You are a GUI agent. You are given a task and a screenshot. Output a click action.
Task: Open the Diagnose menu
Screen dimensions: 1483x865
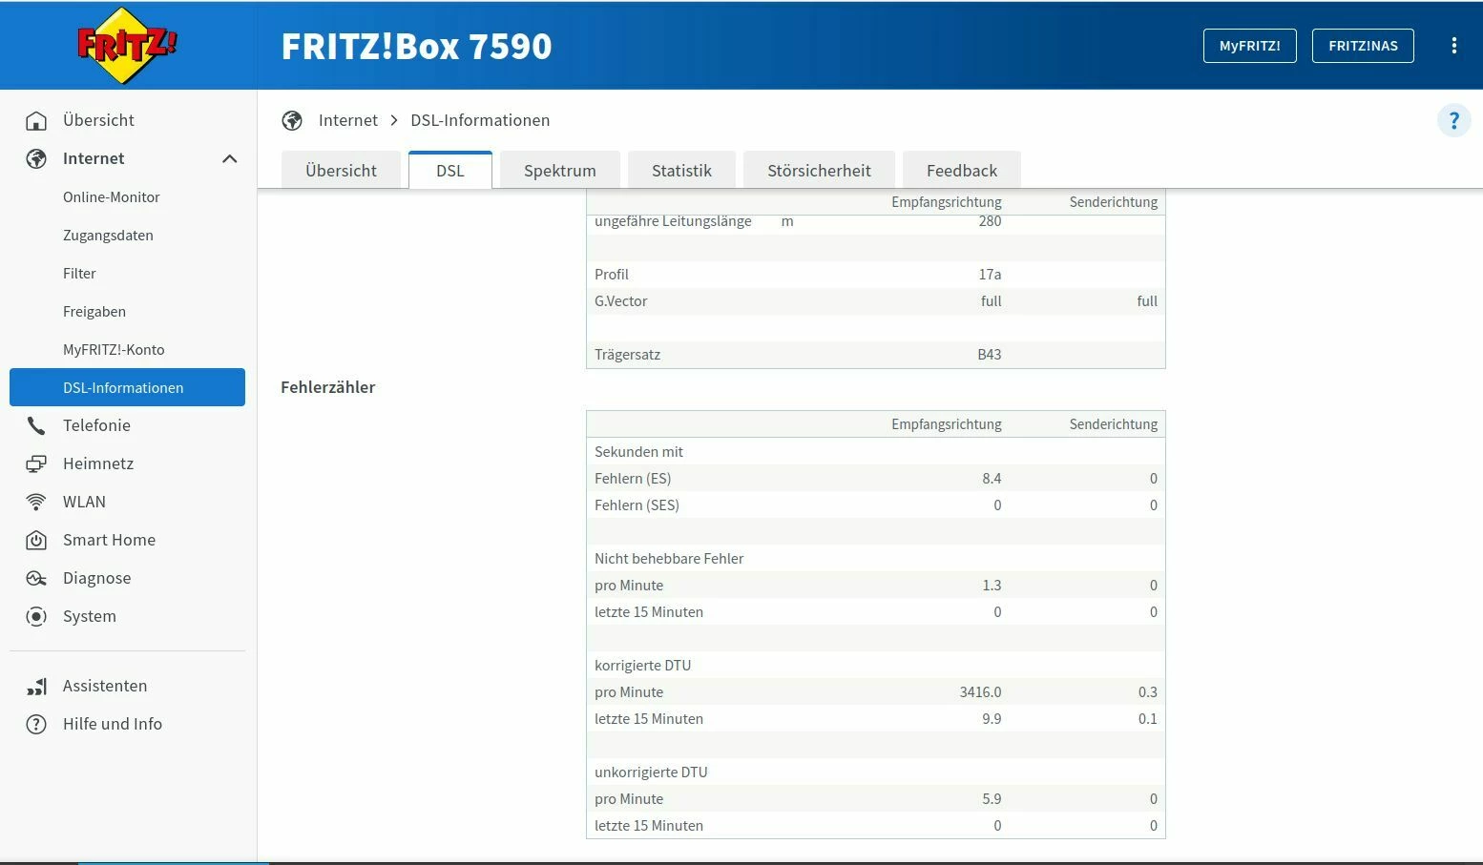96,578
